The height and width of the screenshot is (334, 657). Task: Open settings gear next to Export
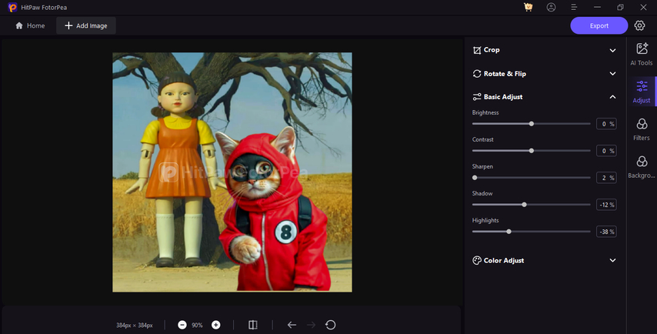pos(639,25)
